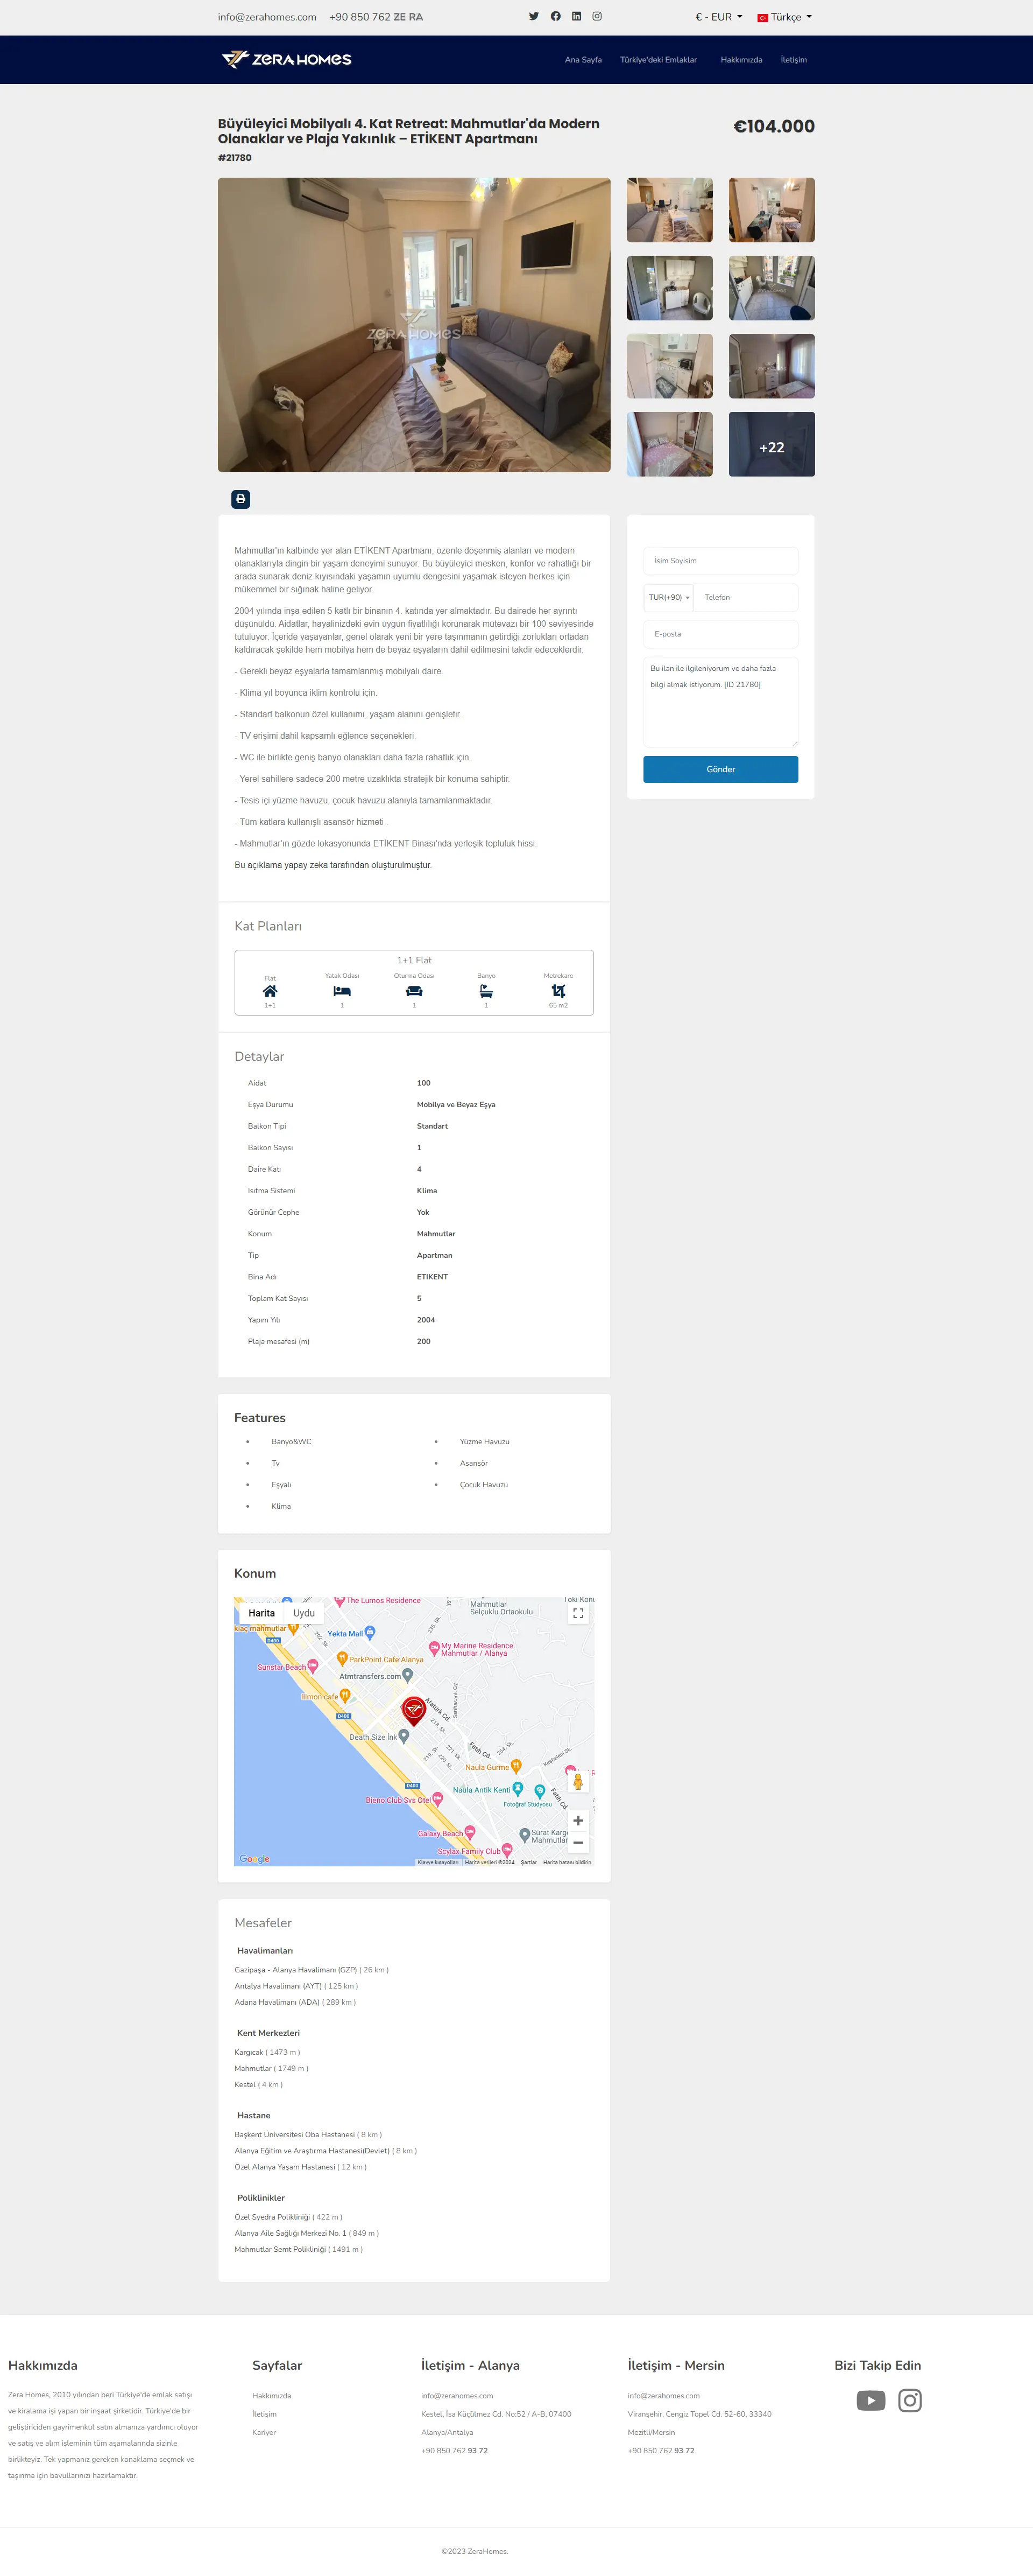
Task: Select Harita map view type
Action: pos(261,1613)
